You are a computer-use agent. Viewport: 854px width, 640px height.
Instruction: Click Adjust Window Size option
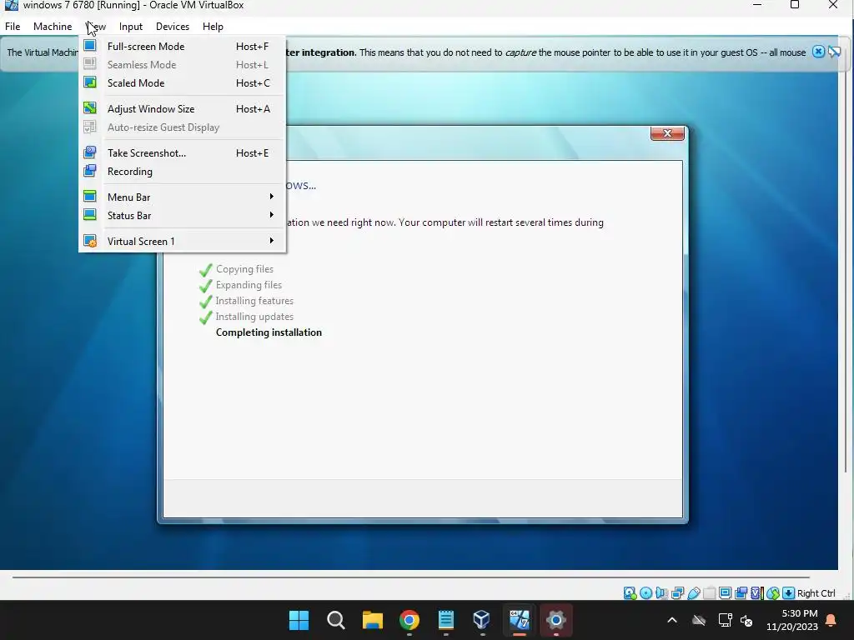pyautogui.click(x=182, y=109)
